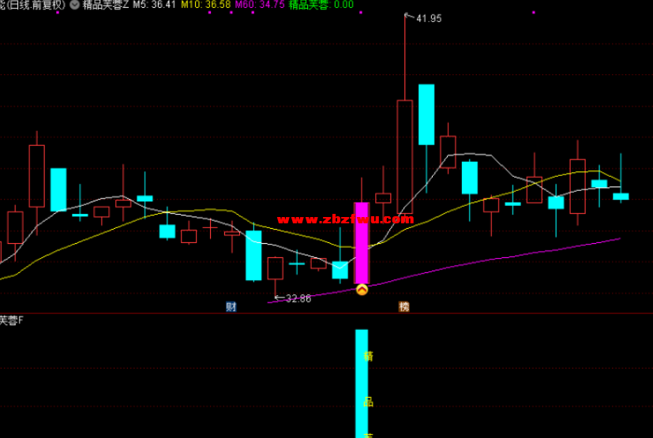Select the yellow M10: 36.58 label
The height and width of the screenshot is (438, 653).
205,5
